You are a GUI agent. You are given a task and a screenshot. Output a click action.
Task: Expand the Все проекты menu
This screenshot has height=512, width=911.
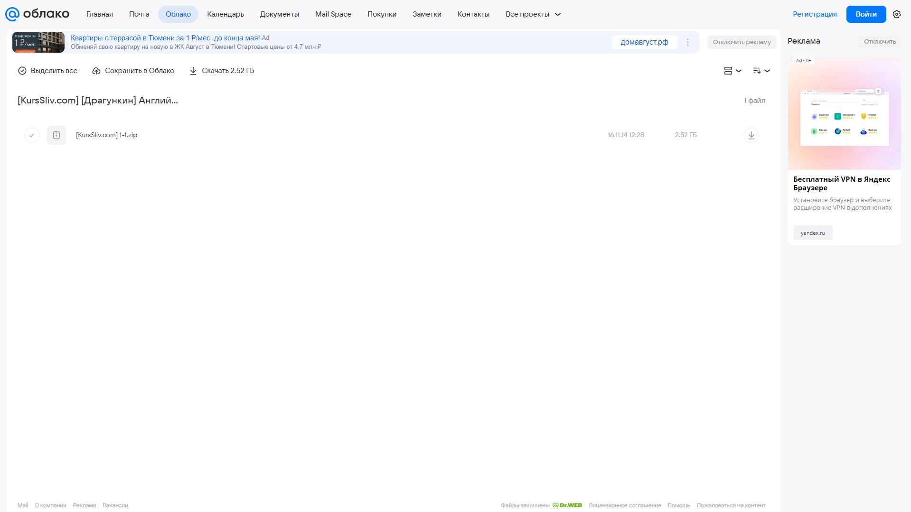pyautogui.click(x=533, y=14)
